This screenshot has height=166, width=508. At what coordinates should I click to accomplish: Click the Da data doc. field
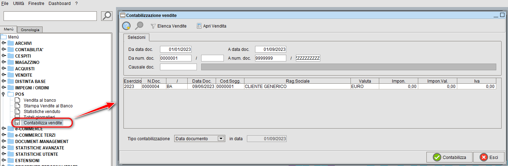click(x=176, y=49)
